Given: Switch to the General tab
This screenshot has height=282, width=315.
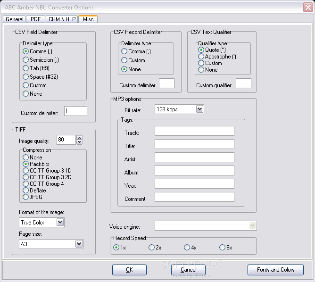Looking at the screenshot, I should [14, 19].
